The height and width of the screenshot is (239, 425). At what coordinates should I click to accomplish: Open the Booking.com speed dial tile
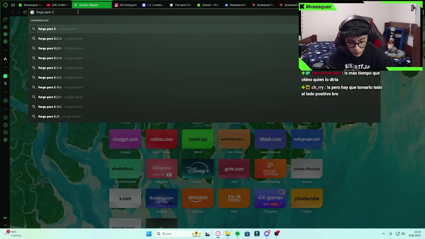coord(161,199)
